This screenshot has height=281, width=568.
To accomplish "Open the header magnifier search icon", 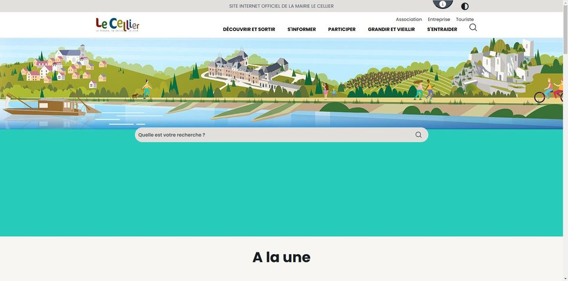I will [473, 27].
